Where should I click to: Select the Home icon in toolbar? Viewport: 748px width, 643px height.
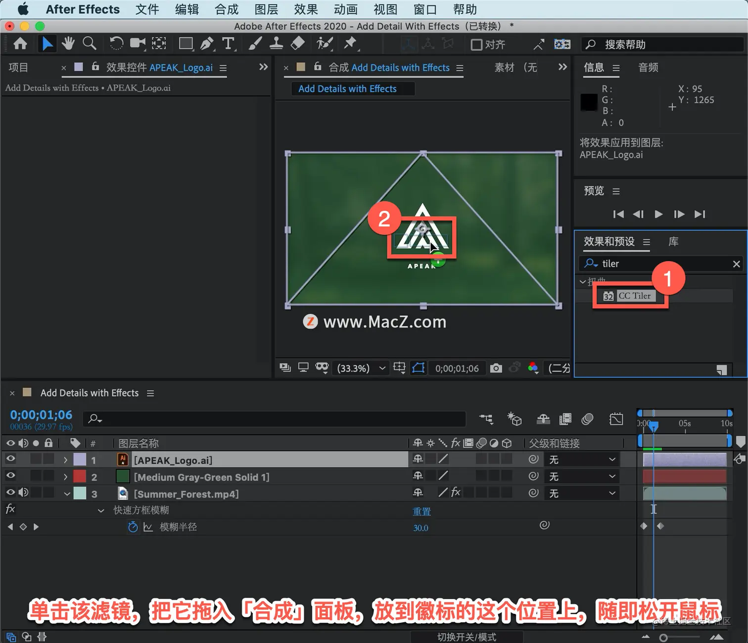[x=20, y=44]
